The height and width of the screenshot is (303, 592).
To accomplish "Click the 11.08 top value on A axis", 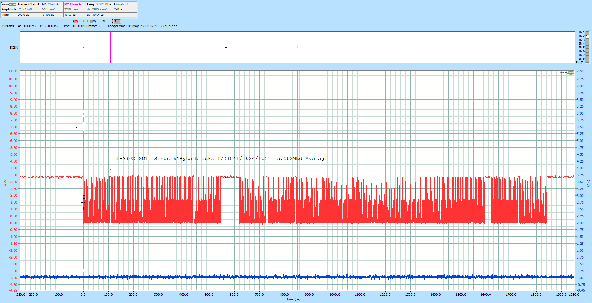I will pyautogui.click(x=13, y=71).
